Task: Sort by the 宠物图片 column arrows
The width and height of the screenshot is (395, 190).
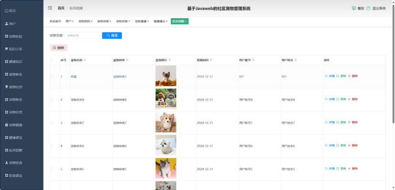Action: pos(170,60)
